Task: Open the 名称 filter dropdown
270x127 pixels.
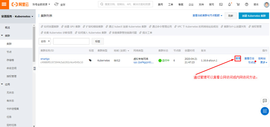Action: tap(45, 41)
